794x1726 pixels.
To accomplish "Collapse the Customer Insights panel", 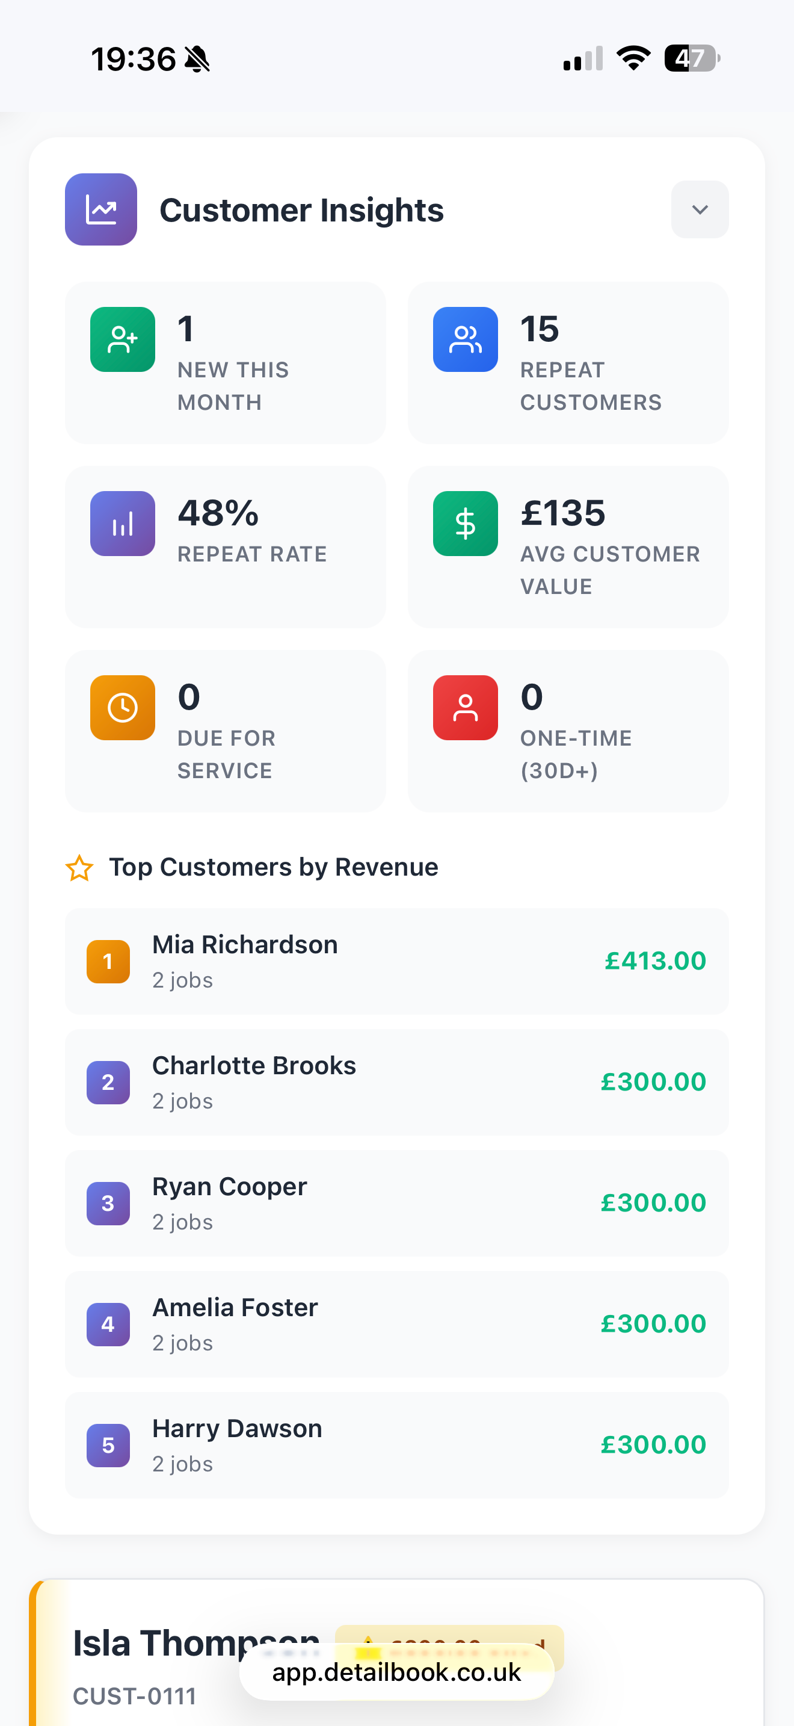I will pos(699,209).
